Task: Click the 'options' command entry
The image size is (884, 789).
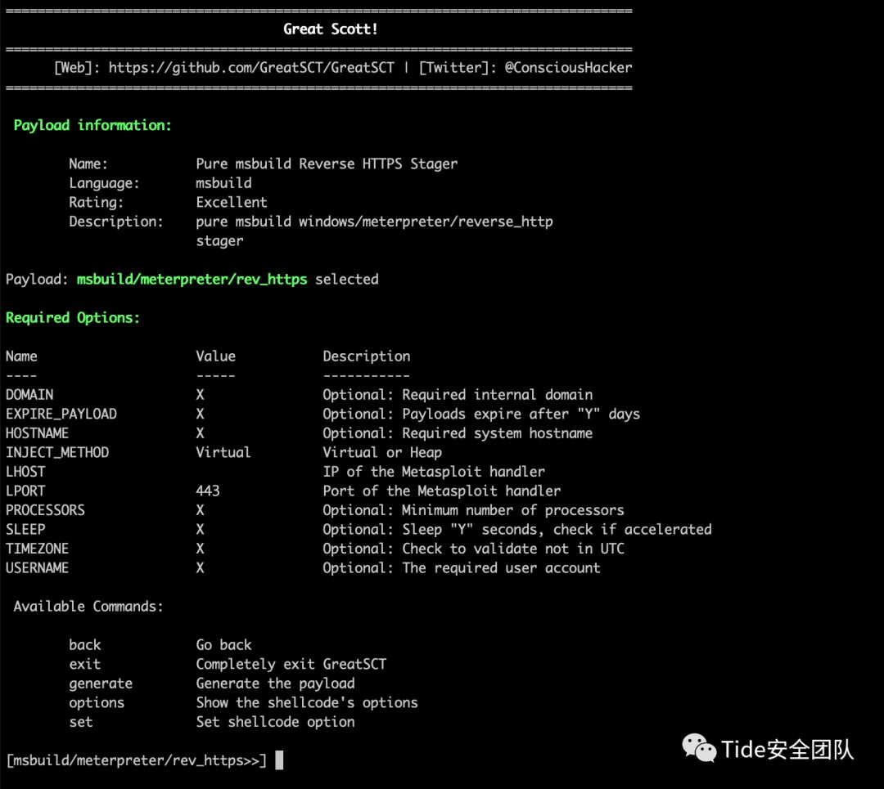Action: pyautogui.click(x=97, y=703)
